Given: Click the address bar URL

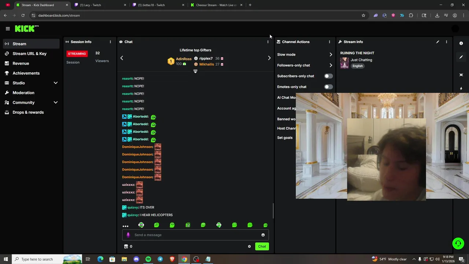Looking at the screenshot, I should coord(59,15).
